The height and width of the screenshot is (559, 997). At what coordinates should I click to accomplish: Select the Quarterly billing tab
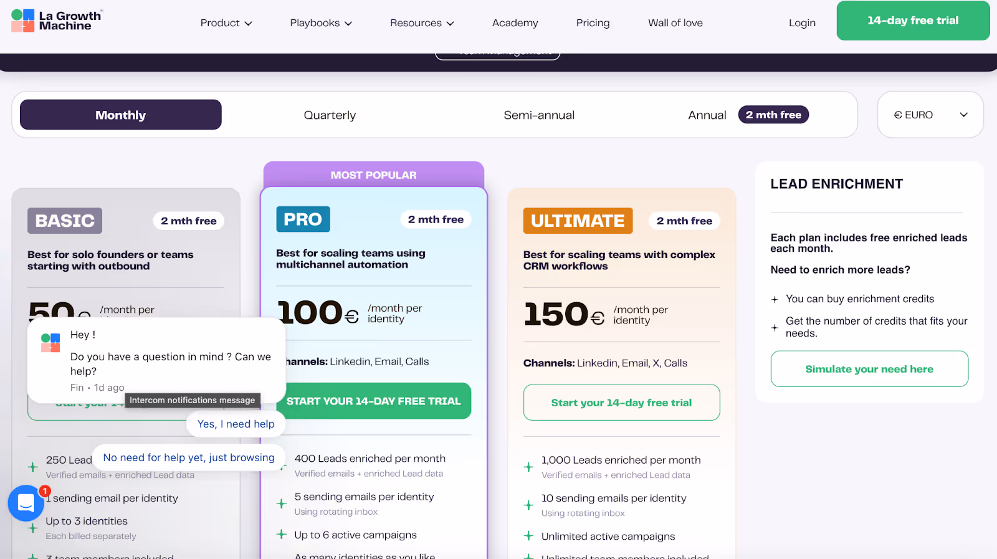pos(330,115)
